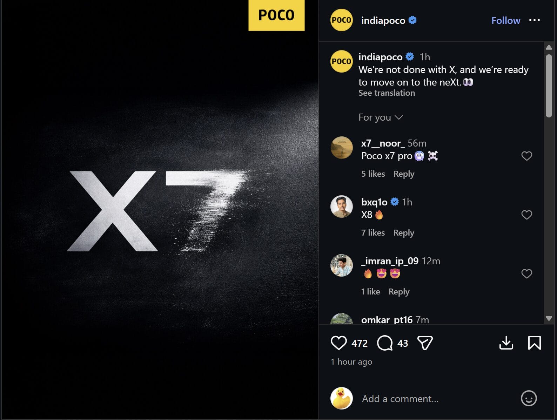Click the comments scroll down arrow

(549, 318)
